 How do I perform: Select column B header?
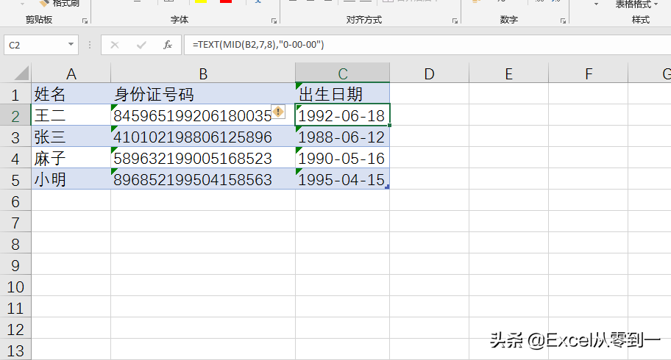[x=203, y=73]
